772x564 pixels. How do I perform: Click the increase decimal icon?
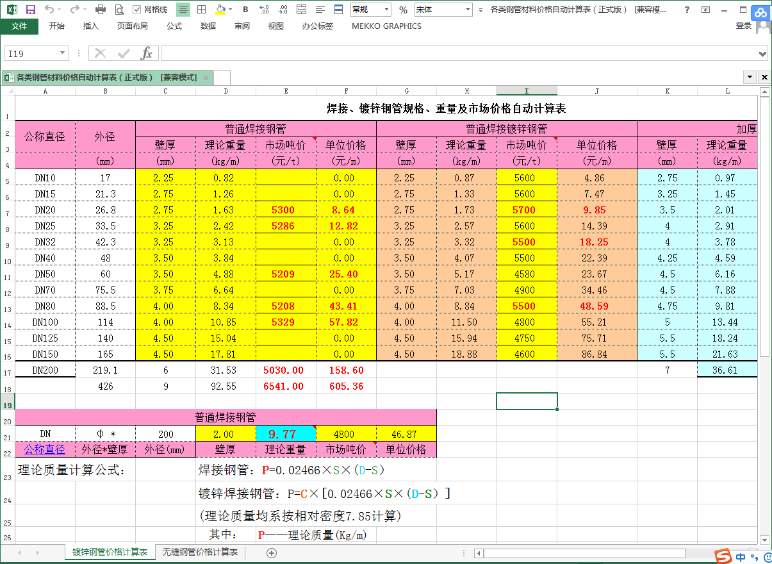click(x=284, y=10)
